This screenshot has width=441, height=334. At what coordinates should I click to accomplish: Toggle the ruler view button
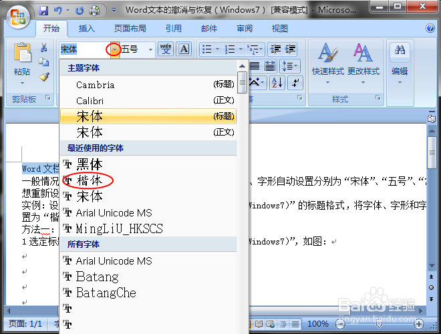coord(432,118)
